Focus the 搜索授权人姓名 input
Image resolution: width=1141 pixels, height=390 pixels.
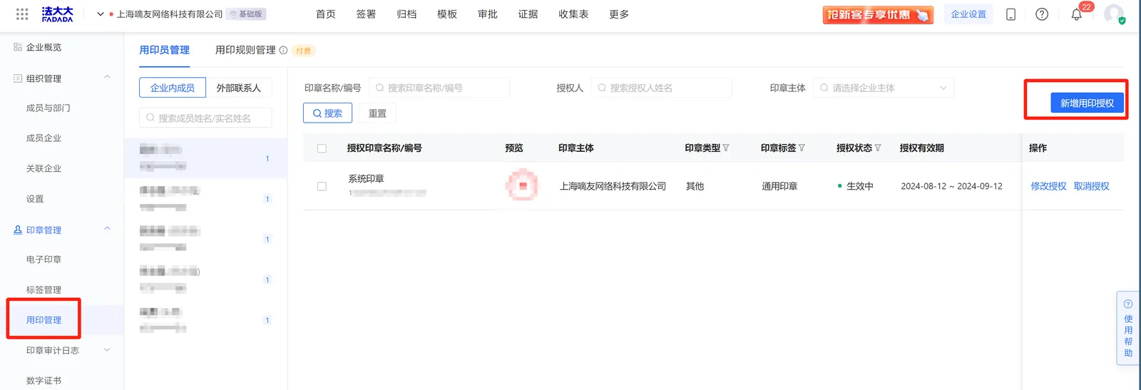[661, 88]
